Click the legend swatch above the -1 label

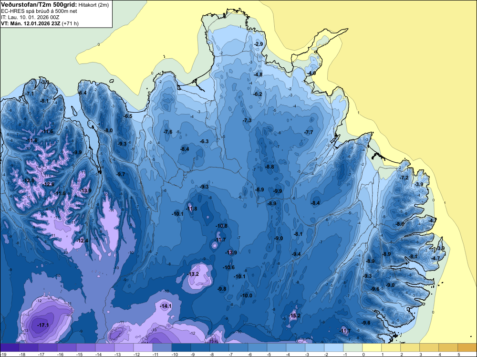click(353, 347)
